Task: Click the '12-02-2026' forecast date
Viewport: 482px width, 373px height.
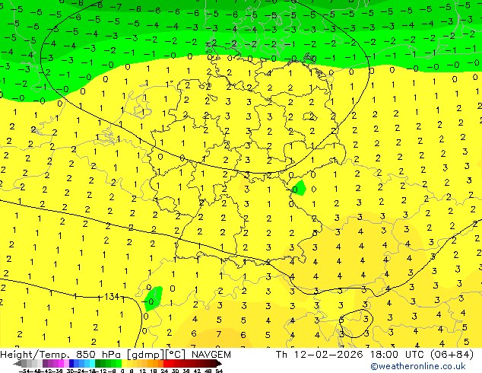Action: (x=328, y=355)
